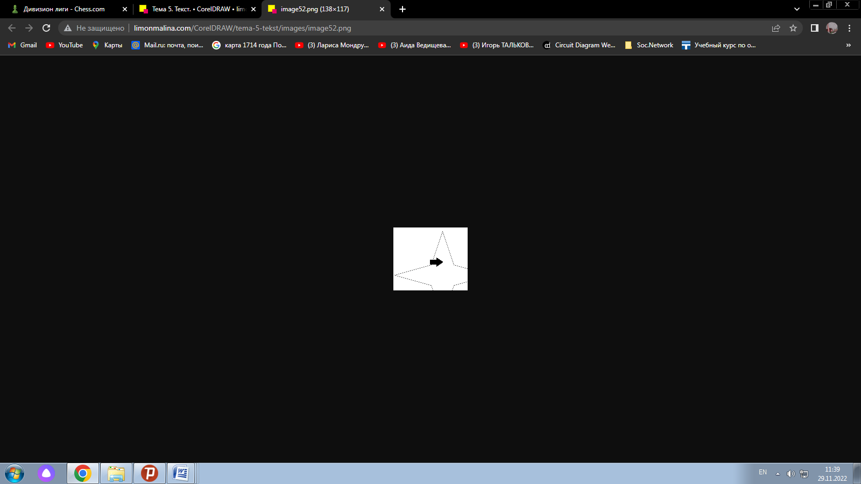Image resolution: width=861 pixels, height=484 pixels.
Task: Open the Windows Start menu
Action: coord(15,474)
